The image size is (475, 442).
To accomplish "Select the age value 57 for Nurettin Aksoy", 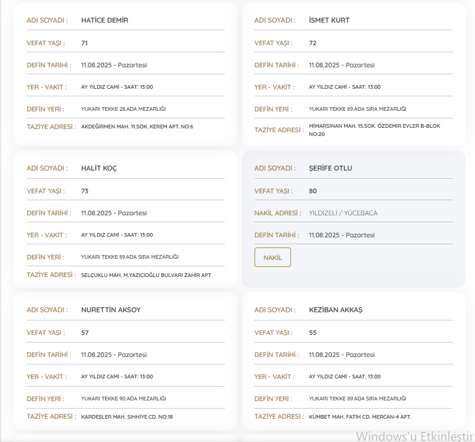I will [85, 332].
